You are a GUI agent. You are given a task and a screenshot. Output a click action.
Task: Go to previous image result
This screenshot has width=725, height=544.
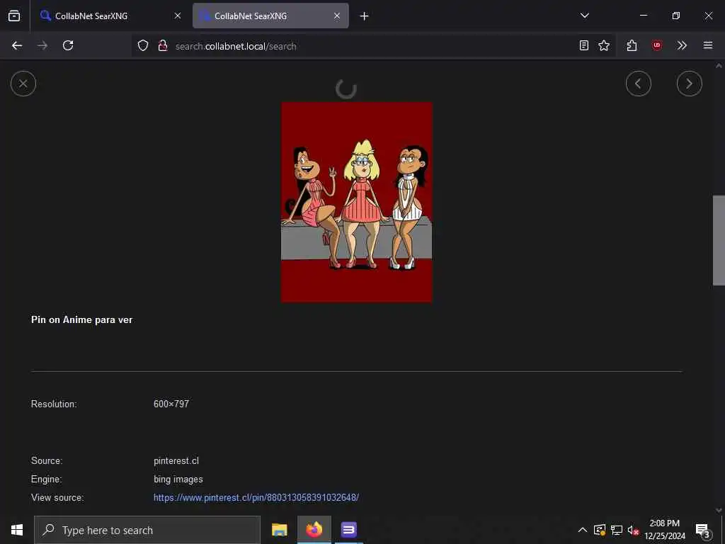click(638, 84)
